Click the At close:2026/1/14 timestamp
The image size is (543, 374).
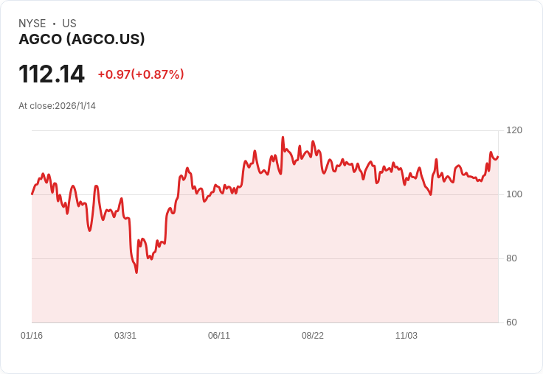pyautogui.click(x=57, y=106)
